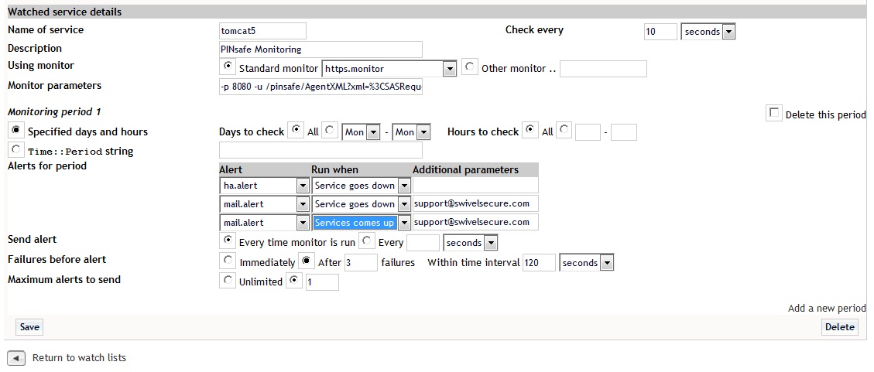Click the Add a new period link
The height and width of the screenshot is (372, 874).
826,308
